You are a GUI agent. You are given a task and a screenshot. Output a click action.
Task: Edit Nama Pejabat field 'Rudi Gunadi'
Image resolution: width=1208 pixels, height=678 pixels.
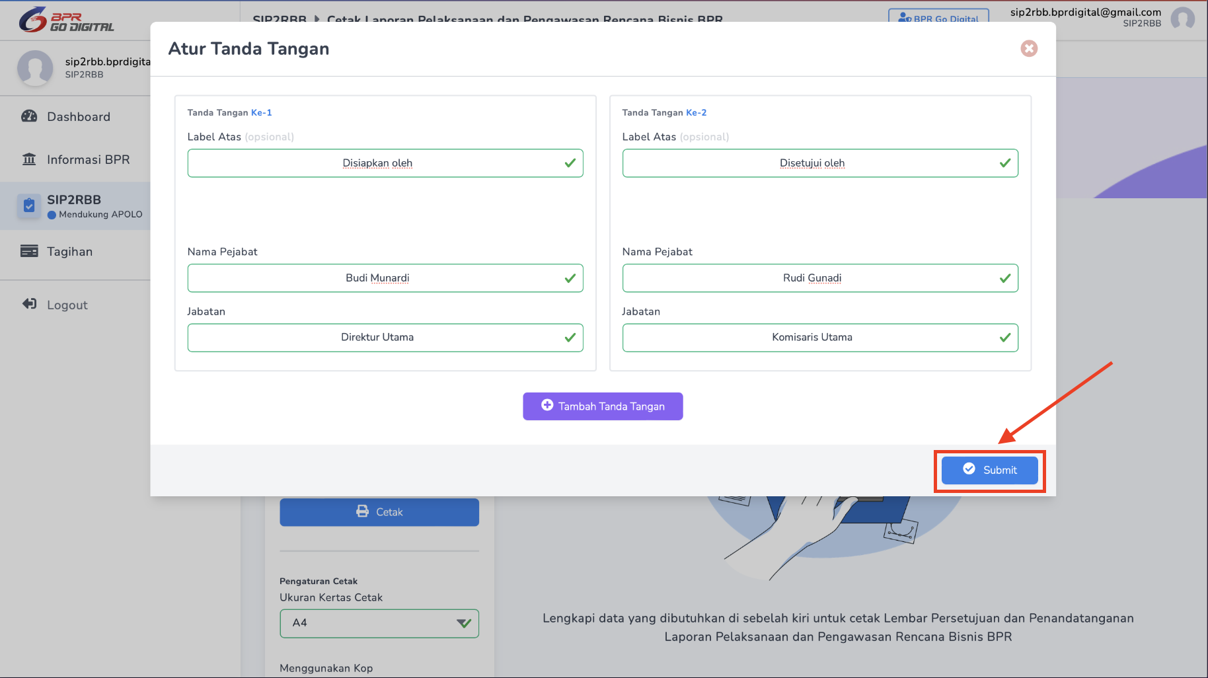coord(820,278)
